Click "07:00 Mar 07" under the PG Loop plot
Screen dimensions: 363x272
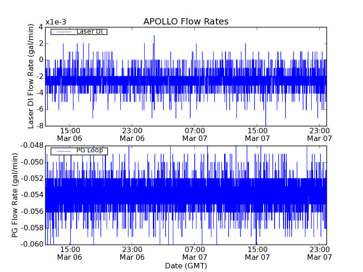click(195, 253)
